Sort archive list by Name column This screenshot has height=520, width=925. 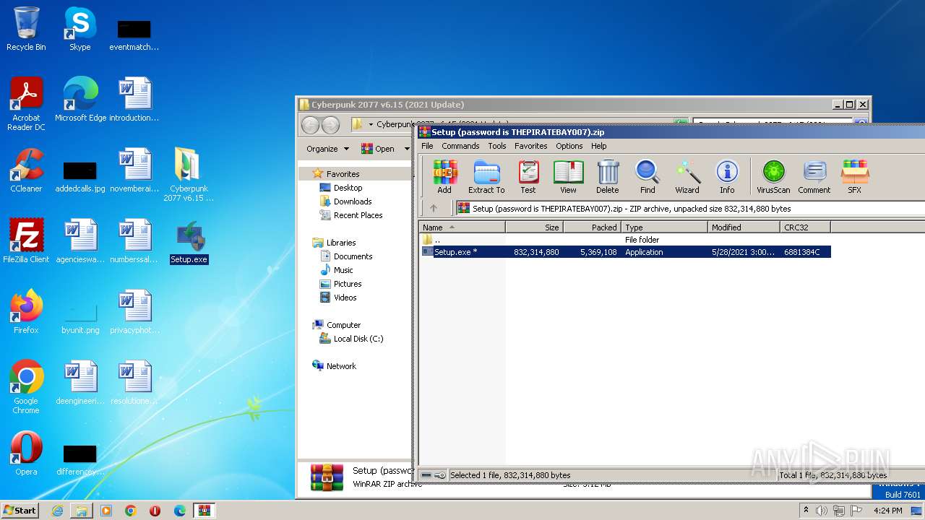tap(462, 227)
